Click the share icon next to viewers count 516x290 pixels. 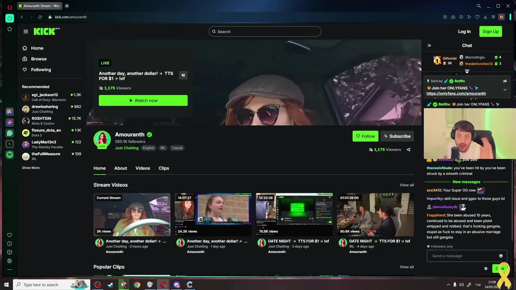[x=408, y=149]
